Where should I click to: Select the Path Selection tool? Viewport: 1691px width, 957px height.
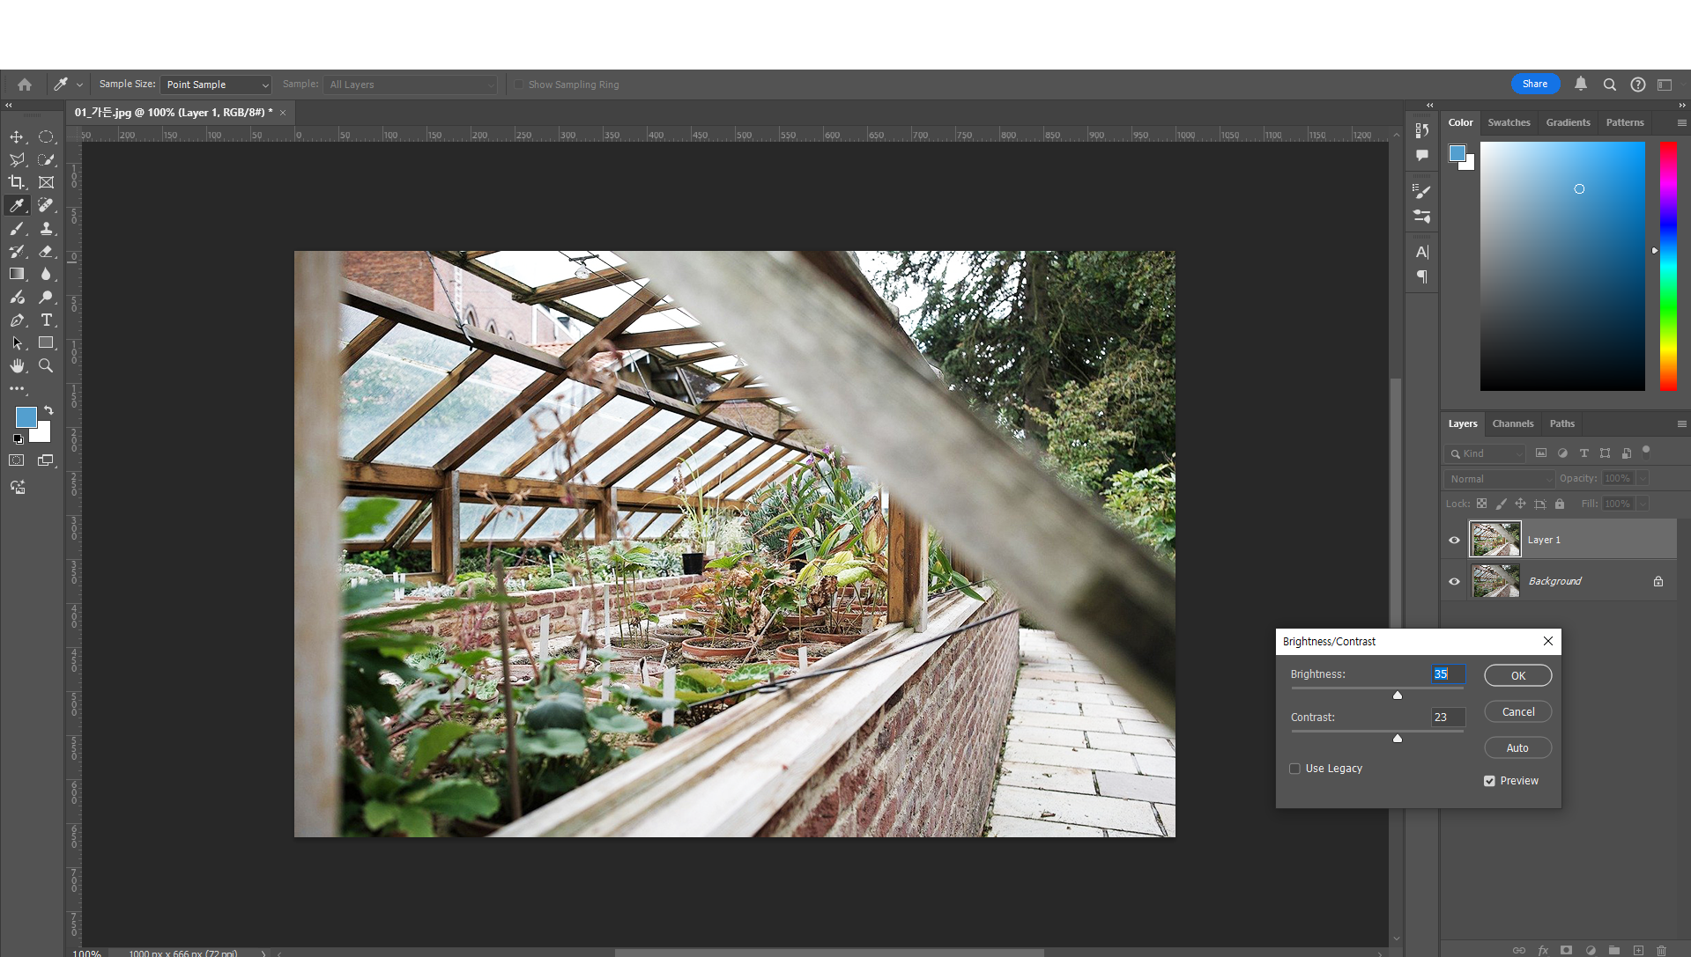coord(17,342)
